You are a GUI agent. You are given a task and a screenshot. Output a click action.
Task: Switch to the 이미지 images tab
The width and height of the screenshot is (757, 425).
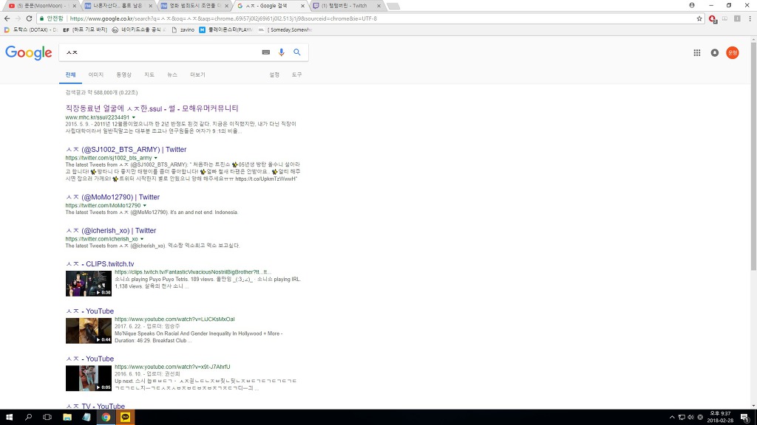(x=95, y=75)
